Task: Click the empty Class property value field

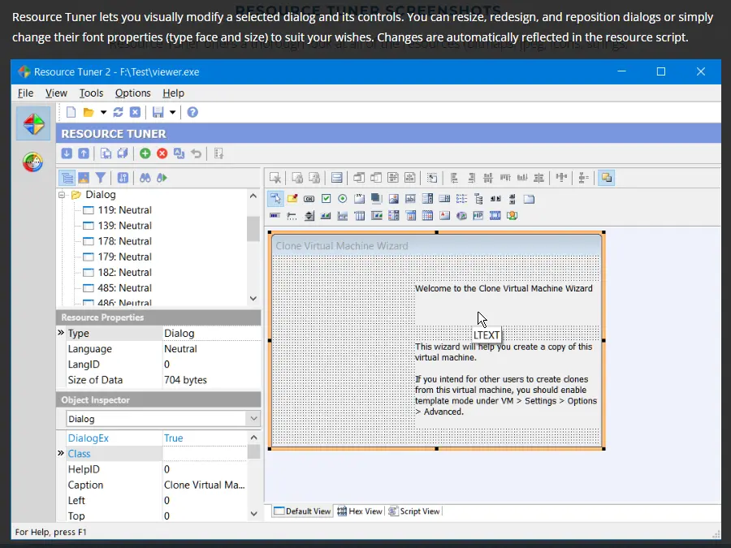Action: pos(205,454)
